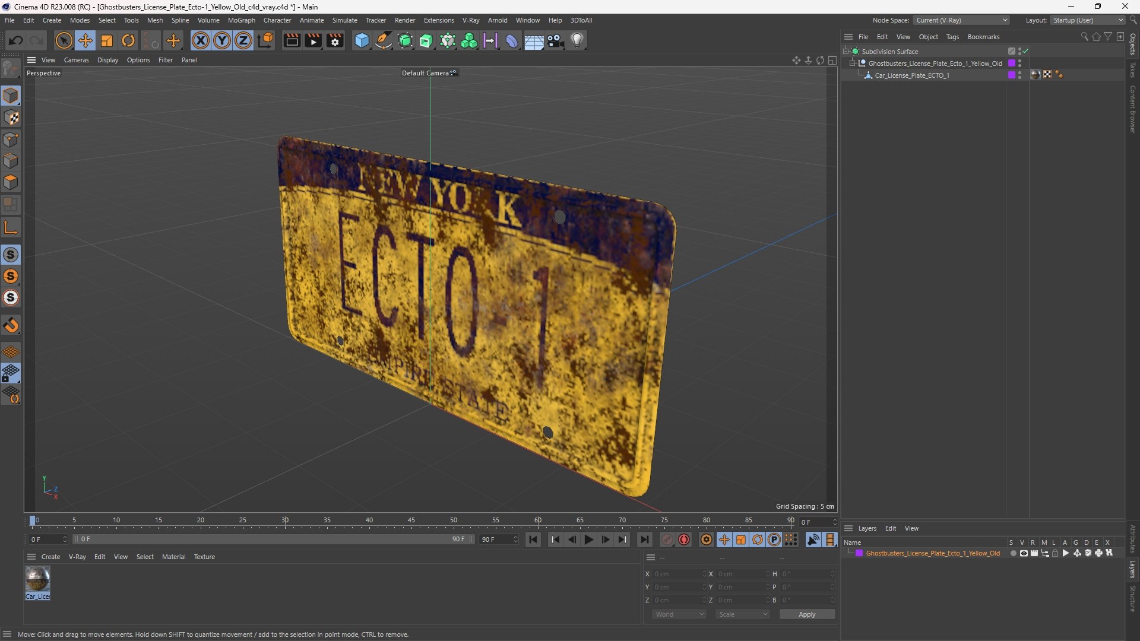Add a Camera object
The height and width of the screenshot is (641, 1140).
(556, 40)
